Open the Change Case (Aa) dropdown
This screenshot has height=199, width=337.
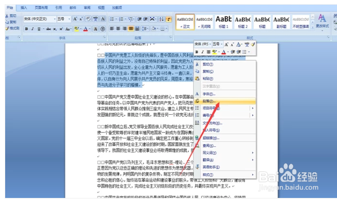[x=68, y=29]
